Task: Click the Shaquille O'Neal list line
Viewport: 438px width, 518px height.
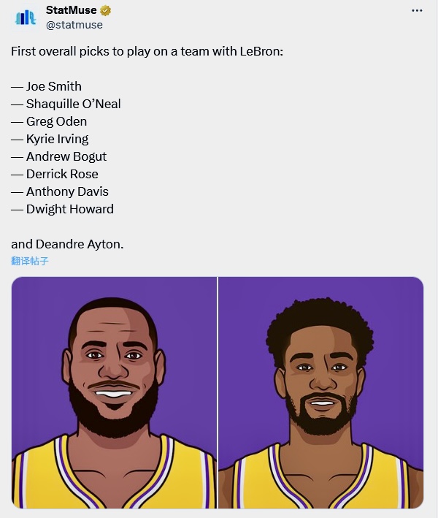Action: click(66, 104)
